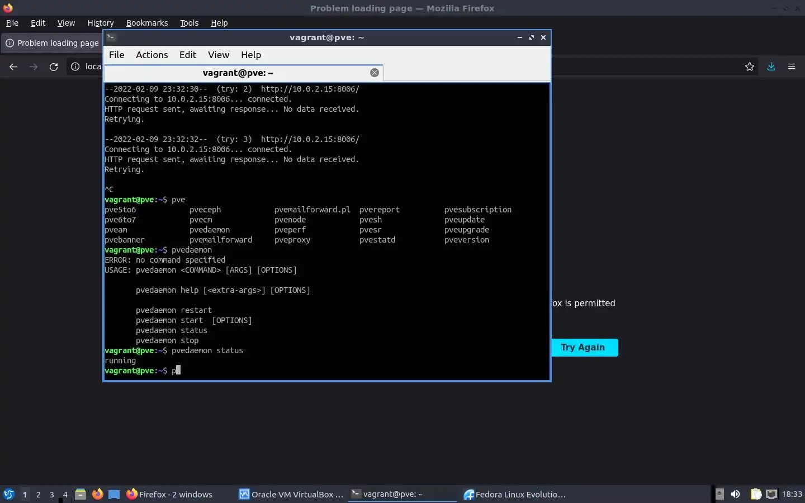Viewport: 805px width, 503px height.
Task: Switch to the Fedora Linux Evolution taskbar entry
Action: [x=515, y=494]
